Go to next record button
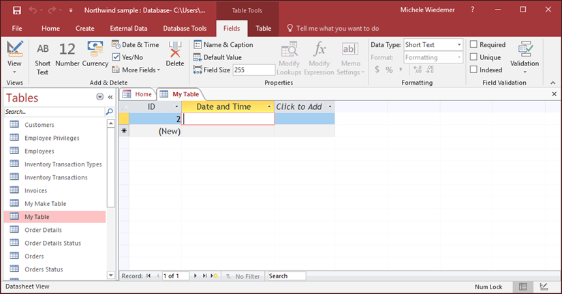 [196, 276]
